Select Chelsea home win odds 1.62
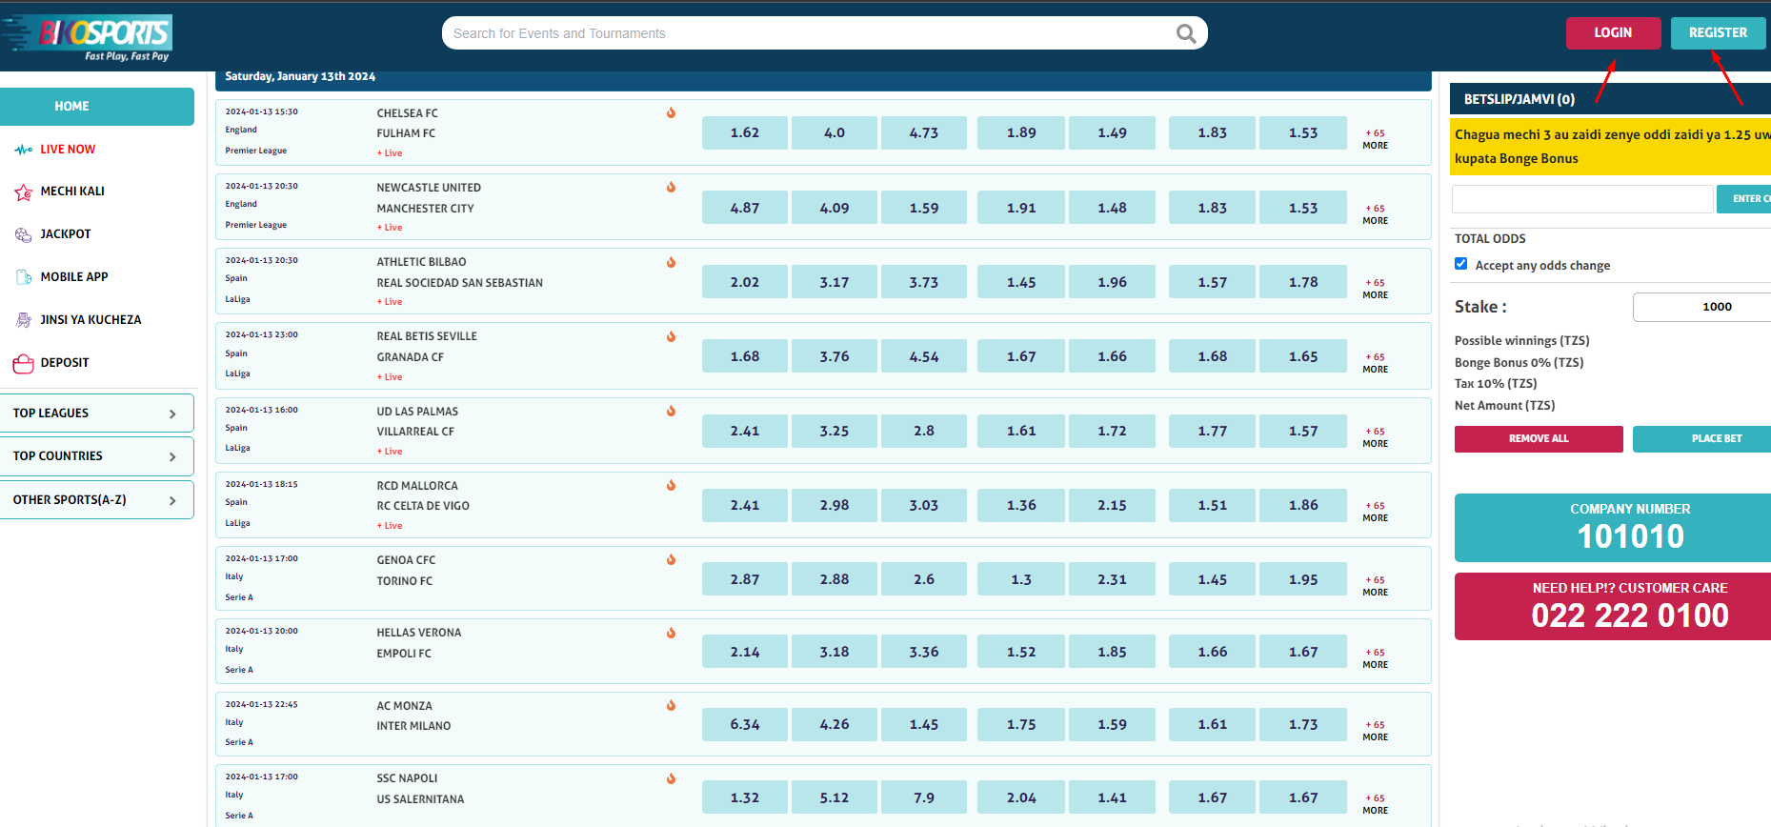The height and width of the screenshot is (827, 1771). [x=745, y=132]
